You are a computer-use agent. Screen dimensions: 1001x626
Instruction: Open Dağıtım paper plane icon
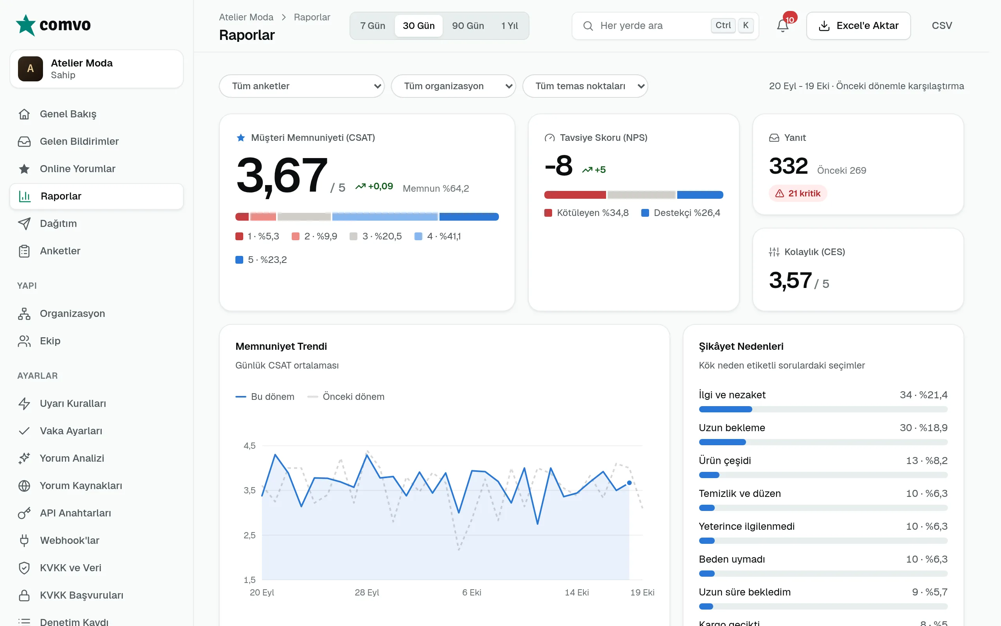(24, 223)
